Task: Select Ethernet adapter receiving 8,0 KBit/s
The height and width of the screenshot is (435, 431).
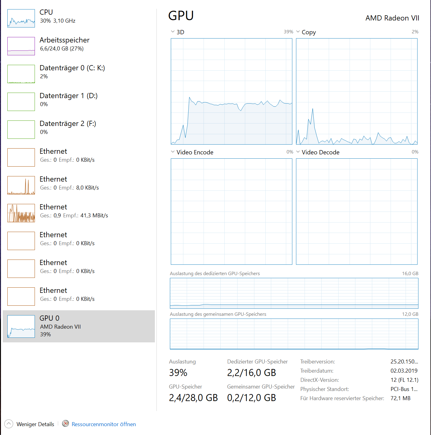Action: [79, 185]
